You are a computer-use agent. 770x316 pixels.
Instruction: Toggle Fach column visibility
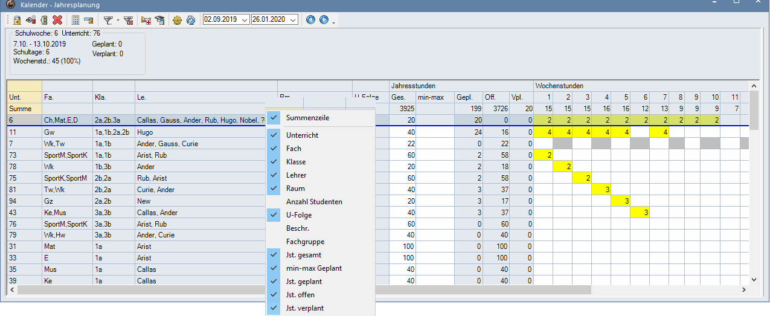(320, 149)
